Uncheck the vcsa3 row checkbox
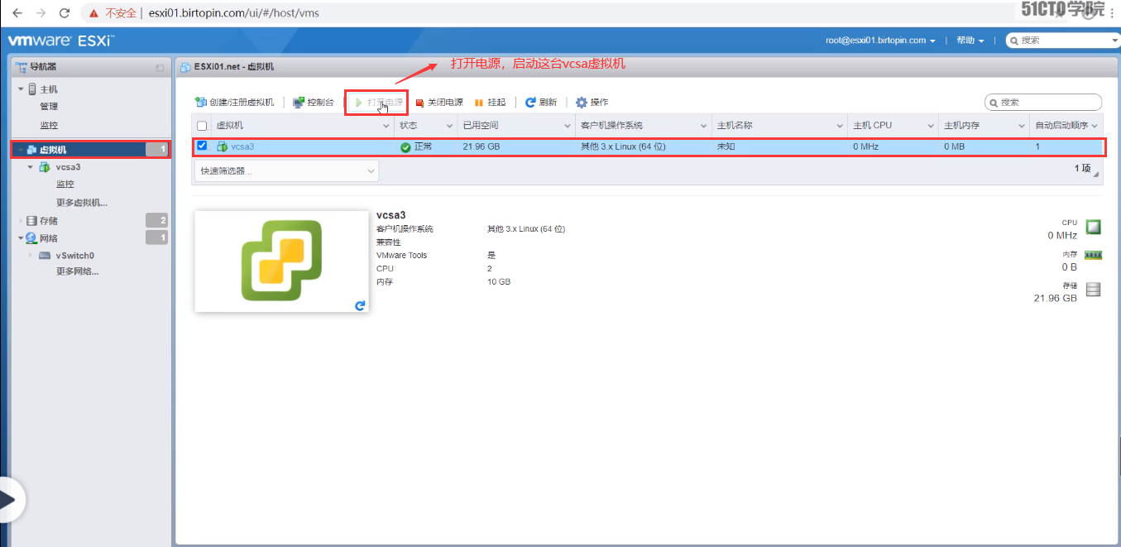This screenshot has width=1121, height=547. [202, 146]
